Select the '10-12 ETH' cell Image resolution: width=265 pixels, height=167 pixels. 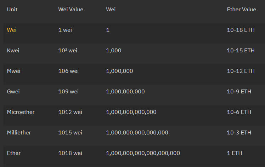coord(241,71)
